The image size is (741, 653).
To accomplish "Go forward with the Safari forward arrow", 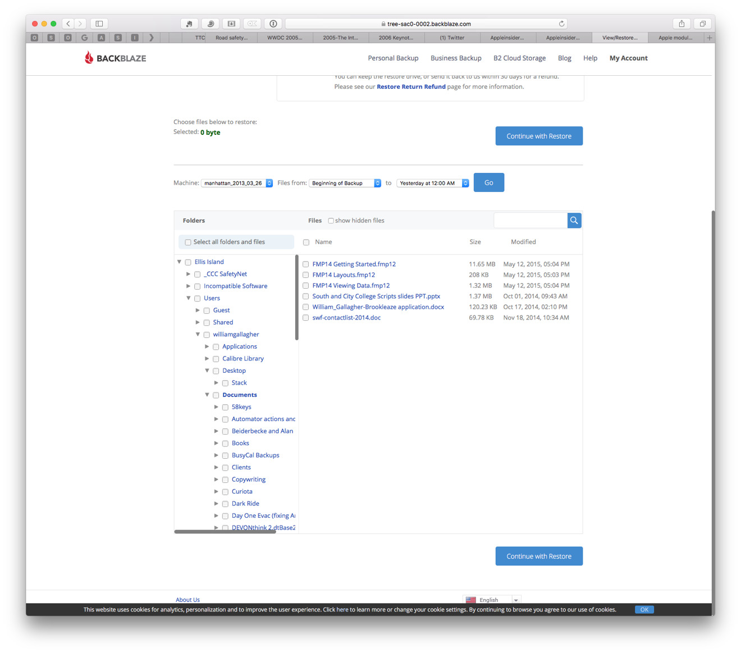I will coord(81,24).
